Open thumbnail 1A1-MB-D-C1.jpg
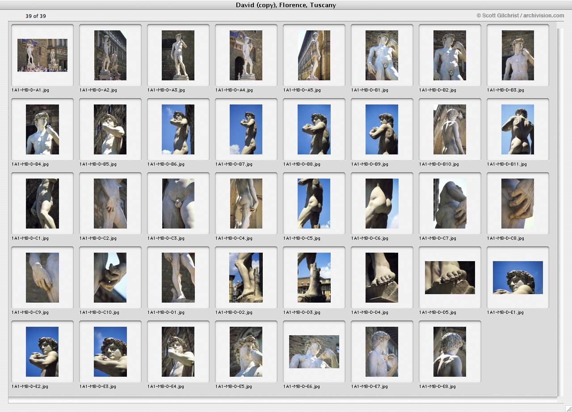The image size is (572, 412). 42,204
